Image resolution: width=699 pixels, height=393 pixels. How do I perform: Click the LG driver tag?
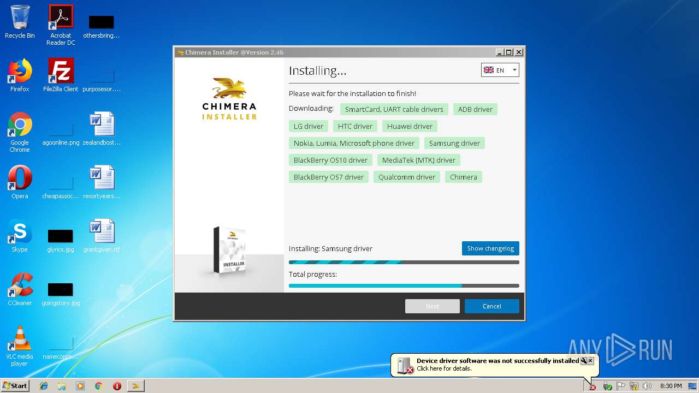click(x=309, y=126)
